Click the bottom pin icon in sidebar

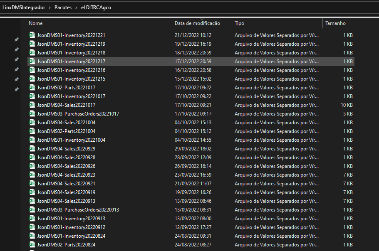pyautogui.click(x=17, y=89)
